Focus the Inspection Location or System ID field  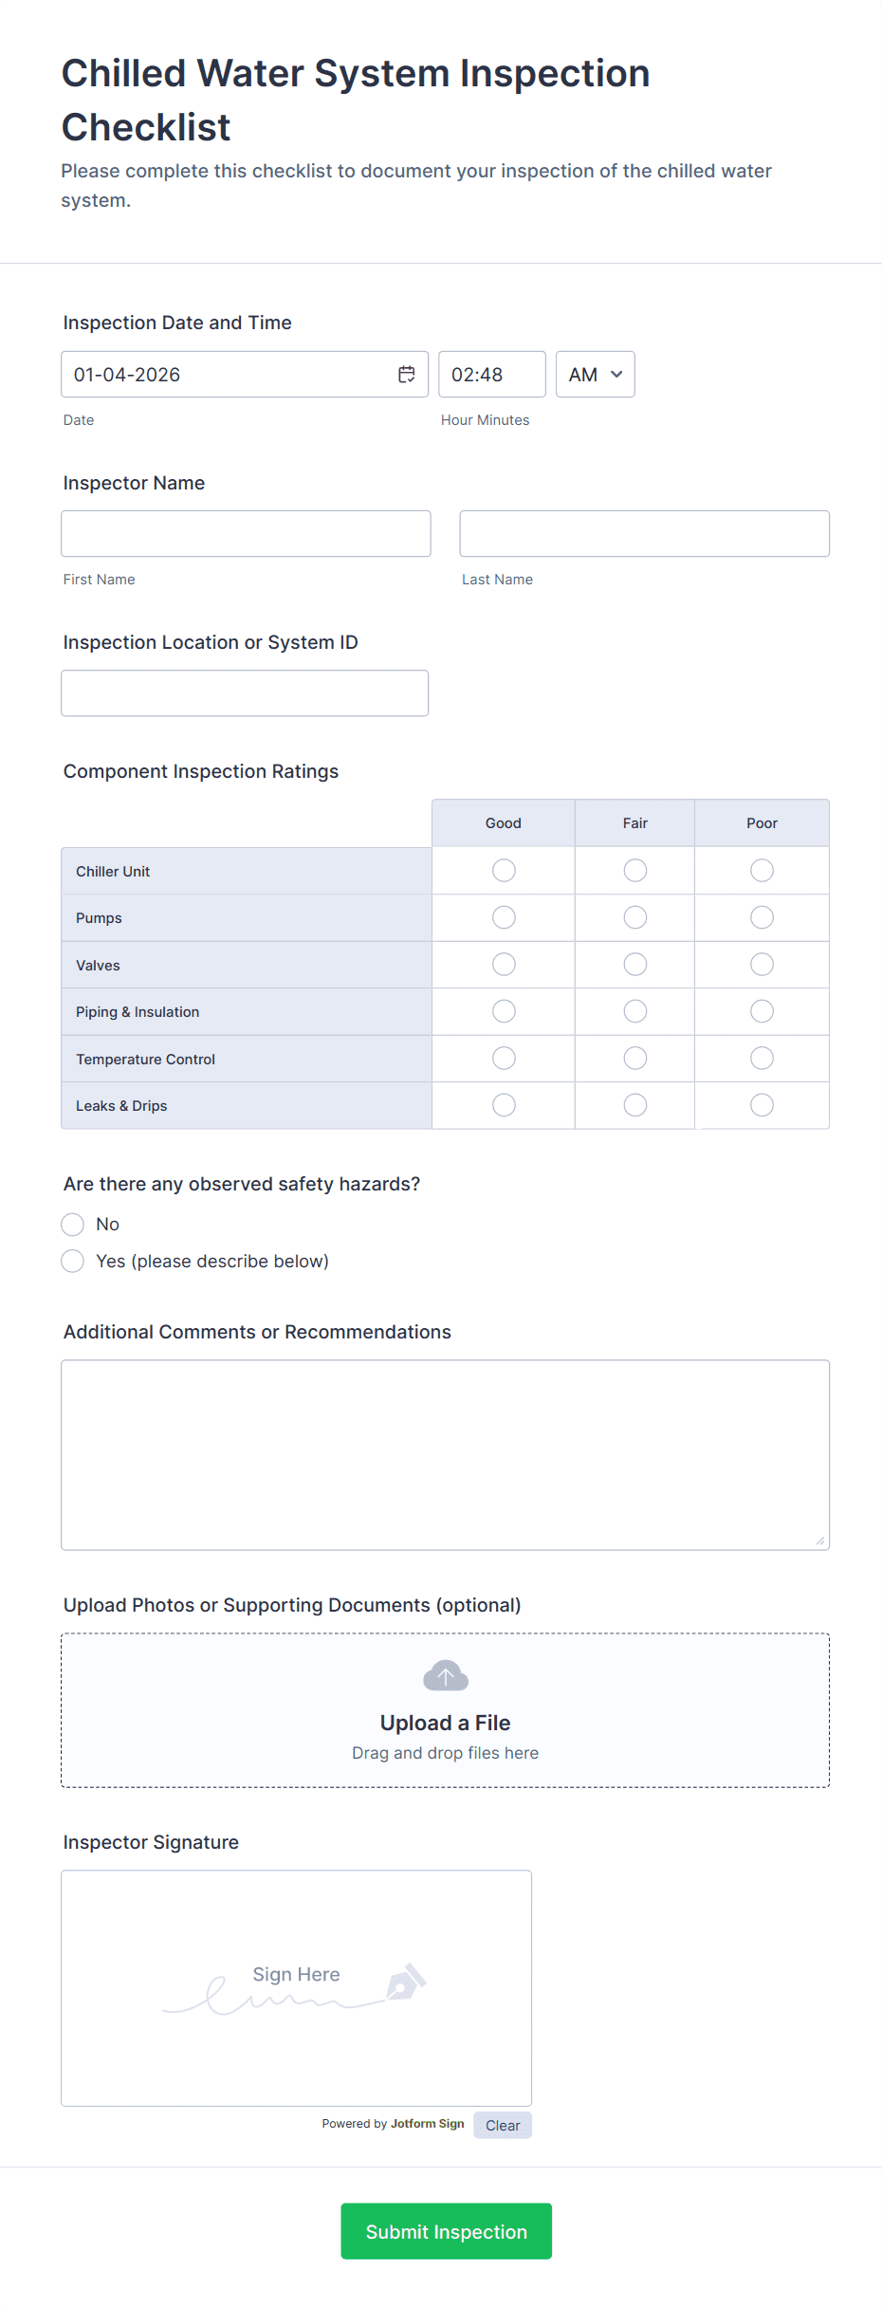[x=245, y=692]
